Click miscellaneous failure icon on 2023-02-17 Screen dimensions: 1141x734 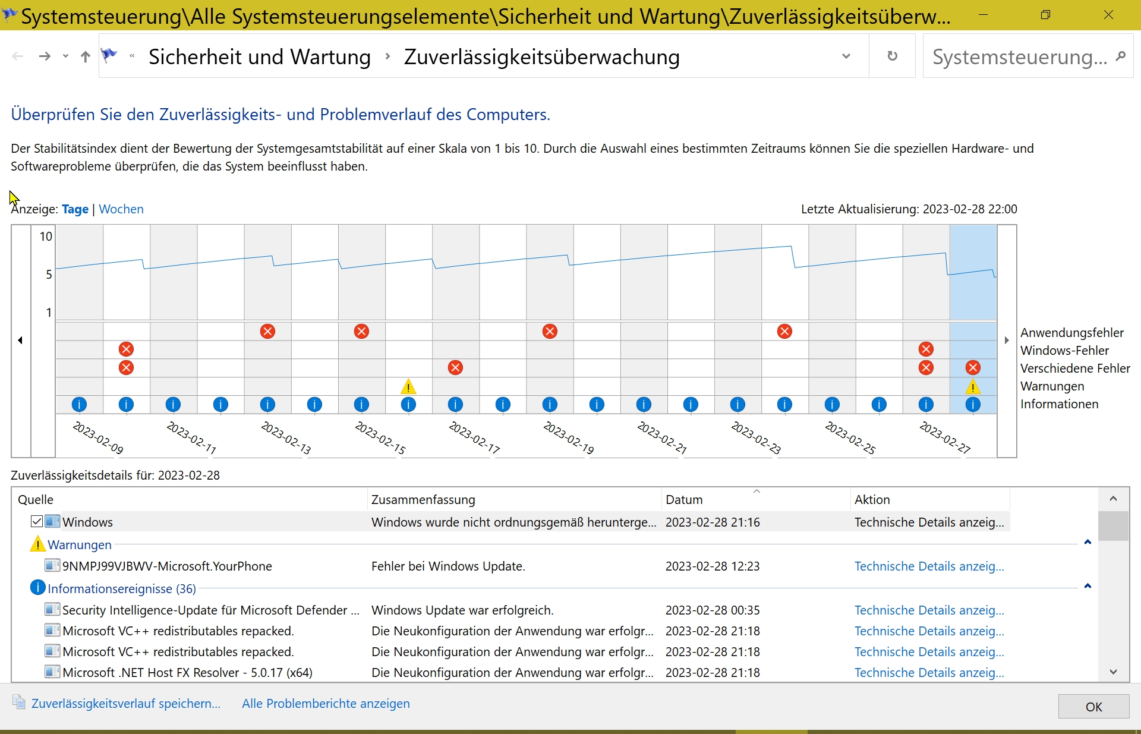point(455,368)
